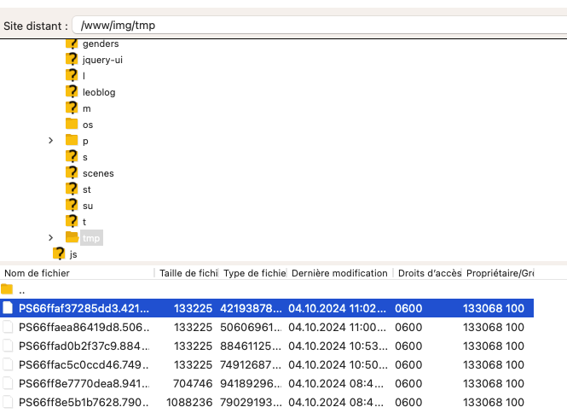Click file icon of PS66ffac5c0ccd46 row
The image size is (567, 413).
pyautogui.click(x=7, y=364)
